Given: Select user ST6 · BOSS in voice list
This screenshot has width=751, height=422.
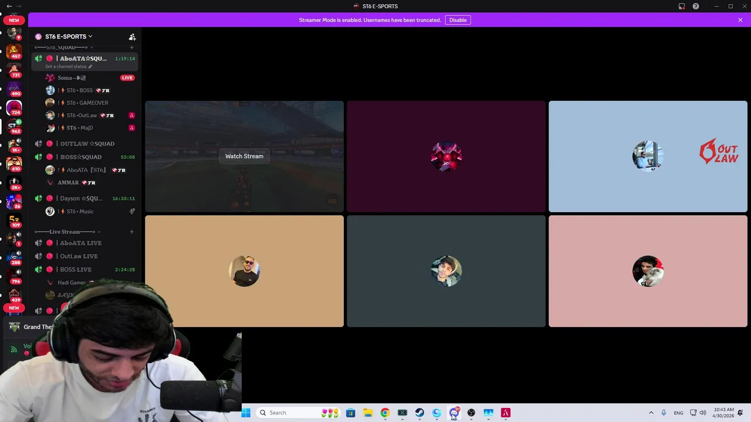Looking at the screenshot, I should 90,90.
